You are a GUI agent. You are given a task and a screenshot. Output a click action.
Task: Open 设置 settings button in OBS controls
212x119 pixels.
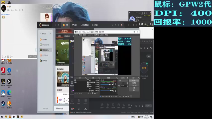coord(134,88)
